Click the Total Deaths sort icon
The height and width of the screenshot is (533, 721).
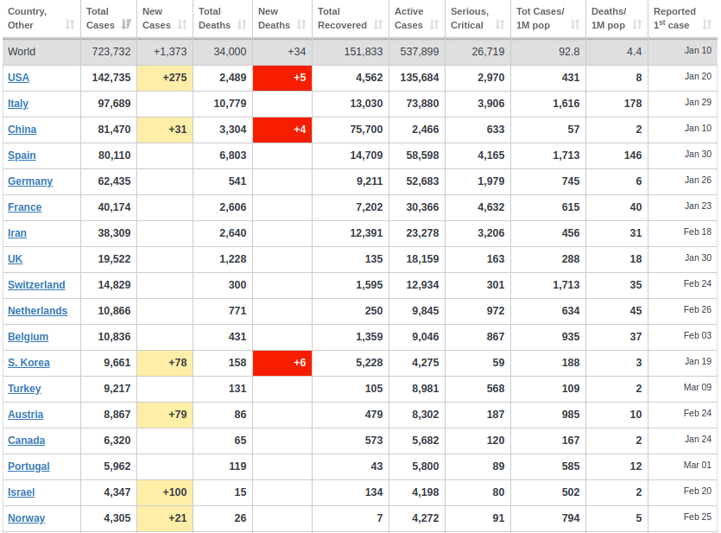(x=242, y=25)
